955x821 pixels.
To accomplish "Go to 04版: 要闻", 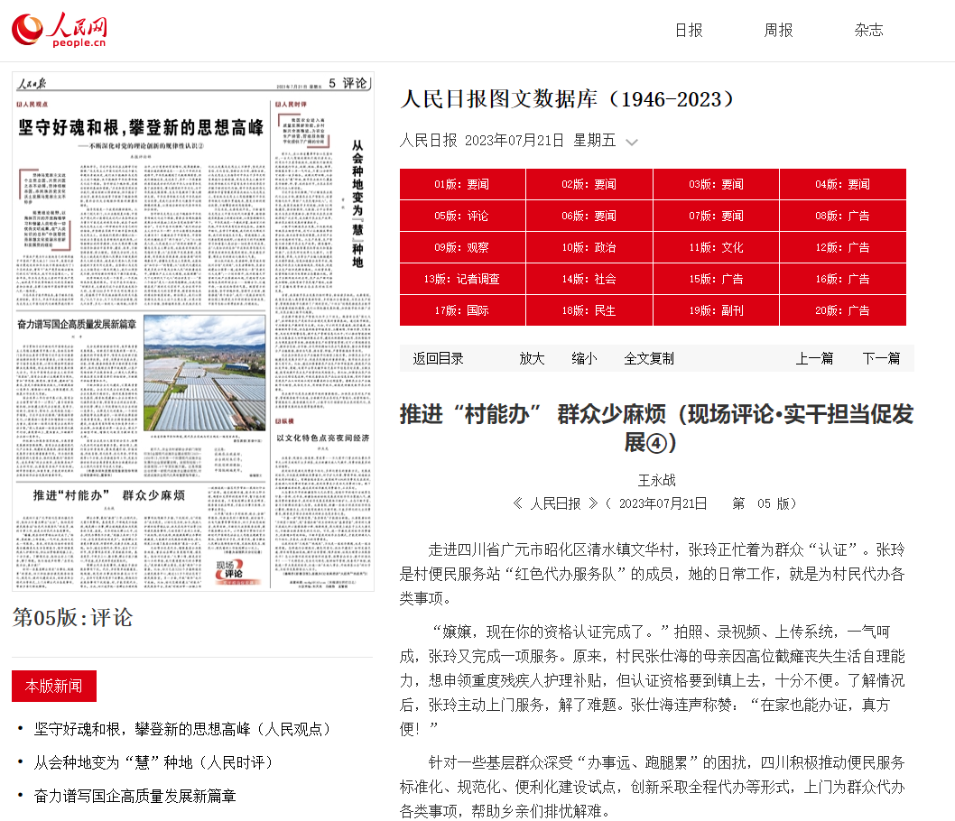I will click(843, 184).
